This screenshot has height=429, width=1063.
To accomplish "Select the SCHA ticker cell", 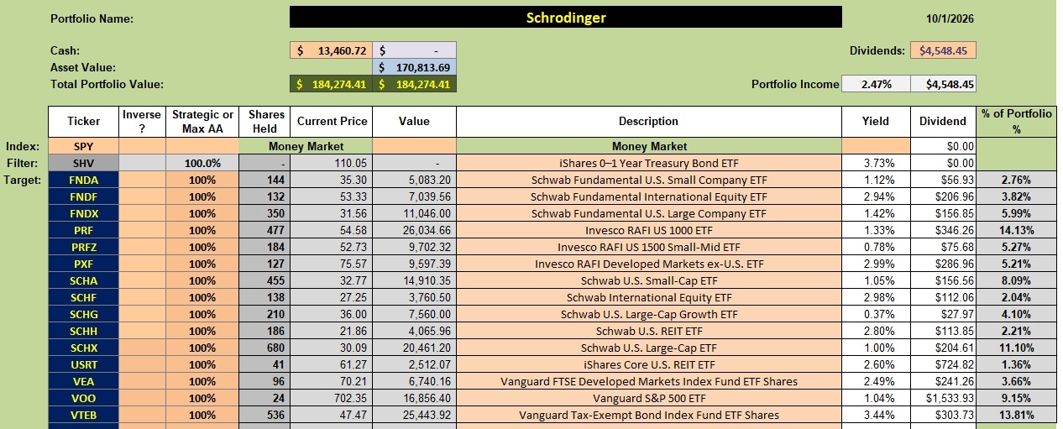I will point(83,280).
